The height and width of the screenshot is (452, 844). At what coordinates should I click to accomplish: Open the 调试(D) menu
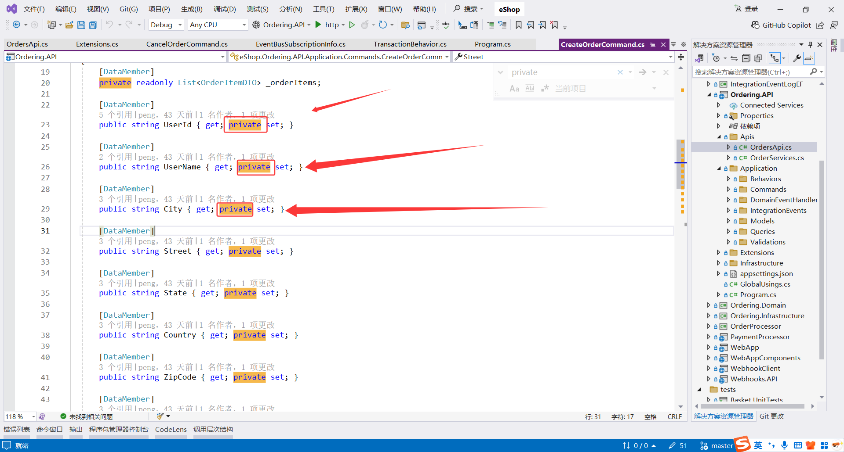pyautogui.click(x=225, y=9)
